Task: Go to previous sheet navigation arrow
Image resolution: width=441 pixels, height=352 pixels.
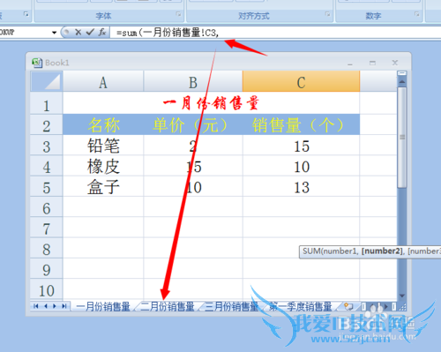Action: pos(46,306)
